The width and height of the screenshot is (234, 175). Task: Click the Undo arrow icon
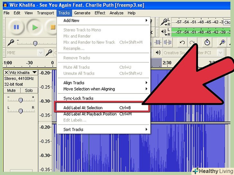(x=182, y=42)
